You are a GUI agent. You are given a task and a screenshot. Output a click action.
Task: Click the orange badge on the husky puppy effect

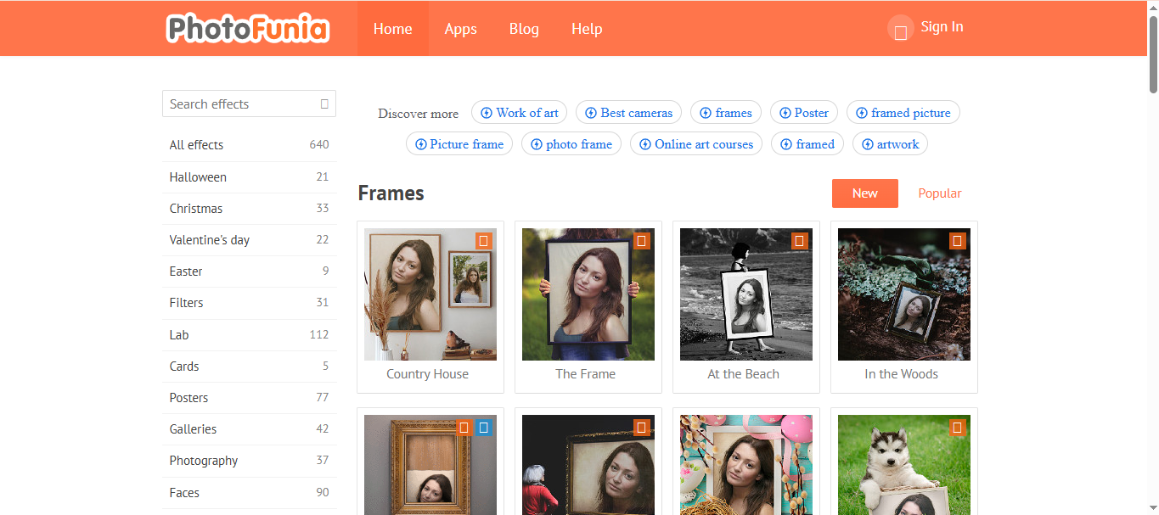coord(957,428)
